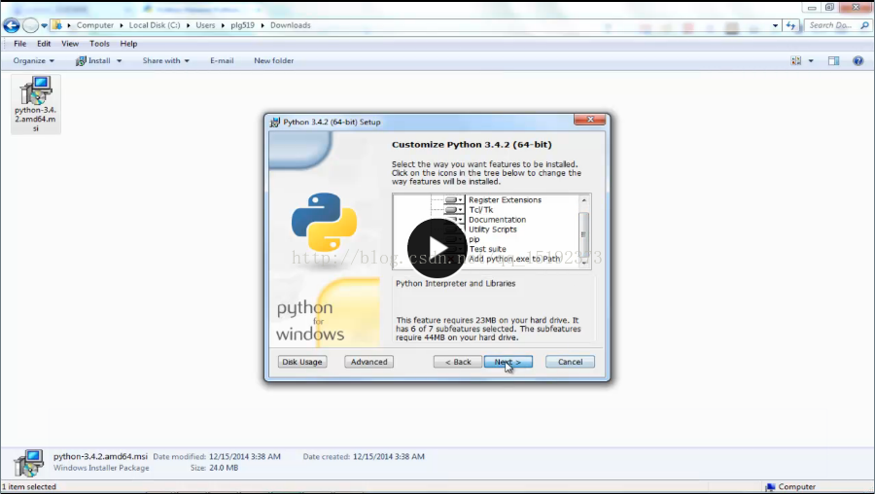Click the Python Setup title bar icon

coord(274,122)
